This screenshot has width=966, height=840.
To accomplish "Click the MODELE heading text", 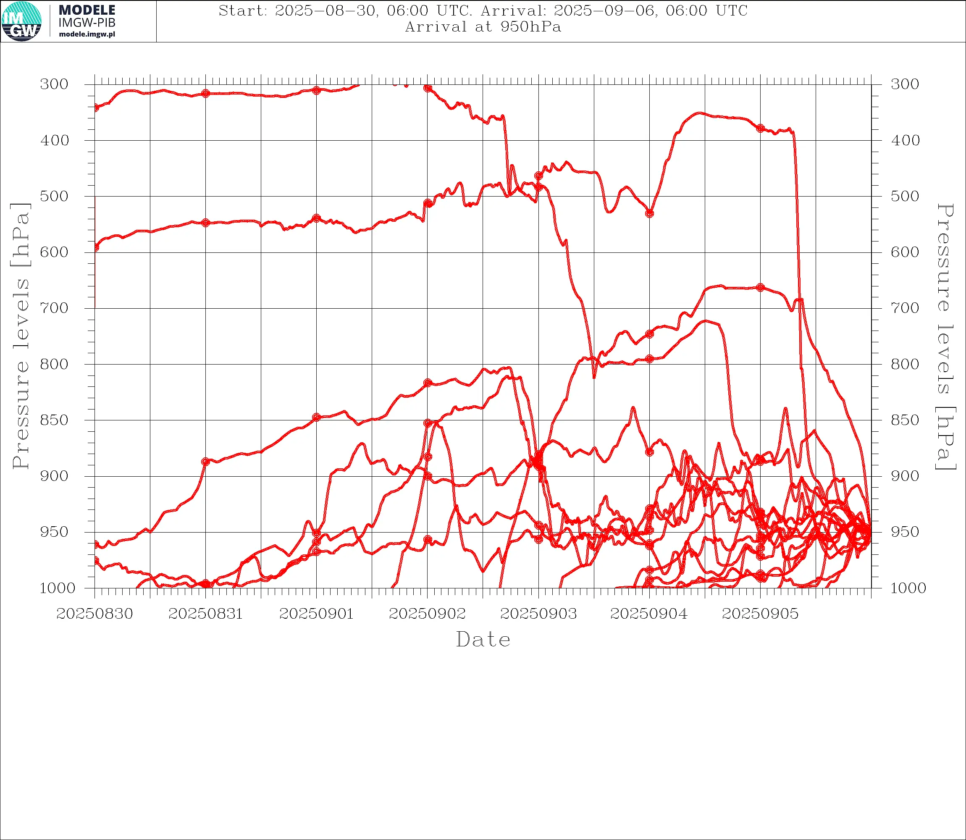I will point(87,10).
